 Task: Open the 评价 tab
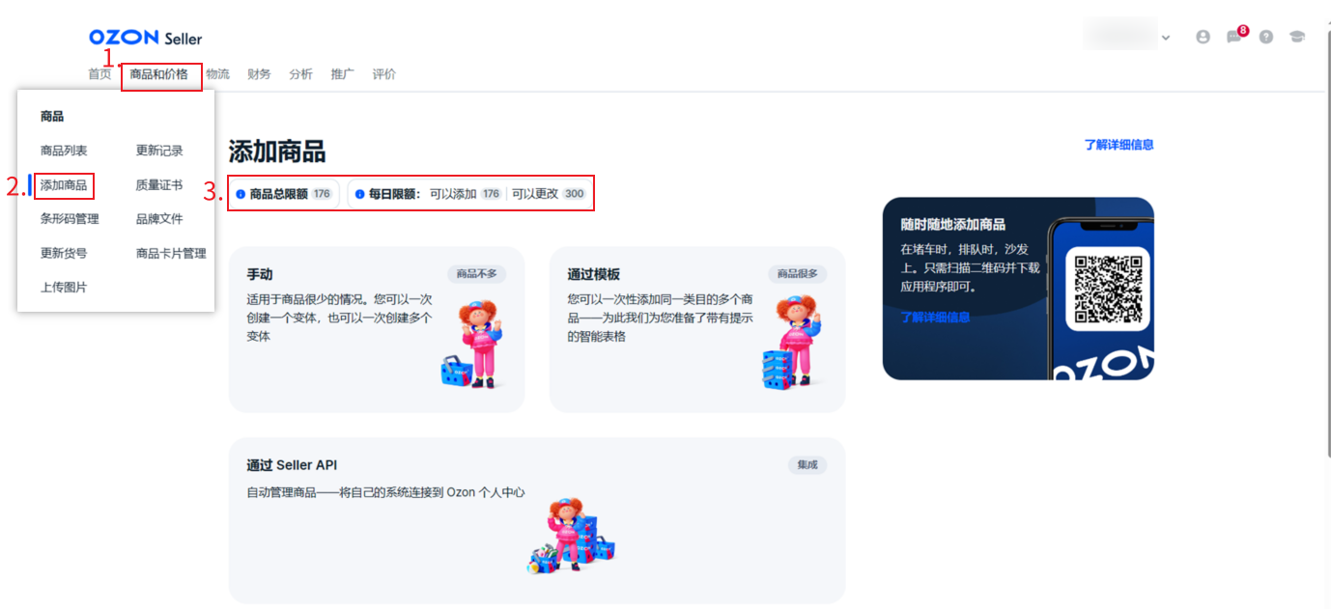[x=383, y=74]
